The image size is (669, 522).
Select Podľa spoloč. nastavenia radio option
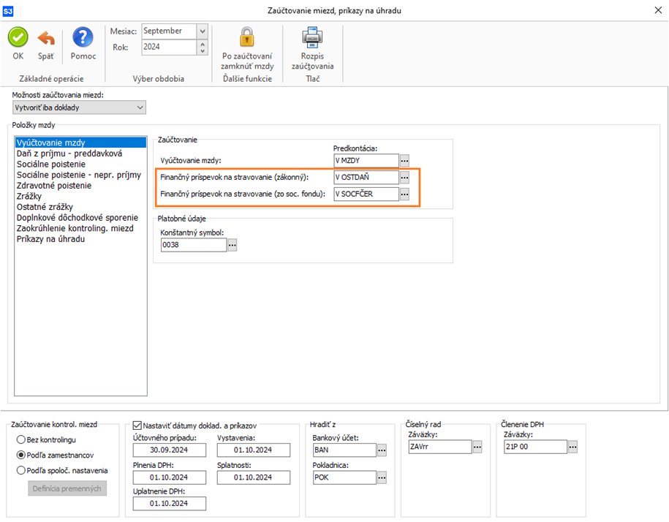[x=21, y=470]
